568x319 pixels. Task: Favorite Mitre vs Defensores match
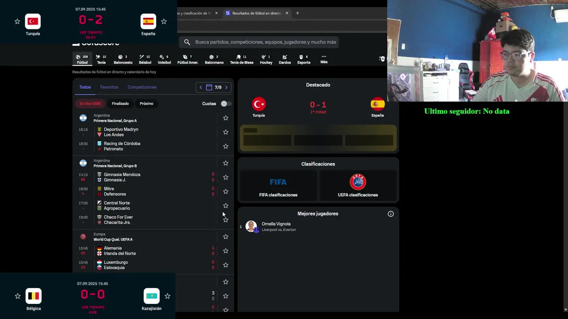(225, 191)
